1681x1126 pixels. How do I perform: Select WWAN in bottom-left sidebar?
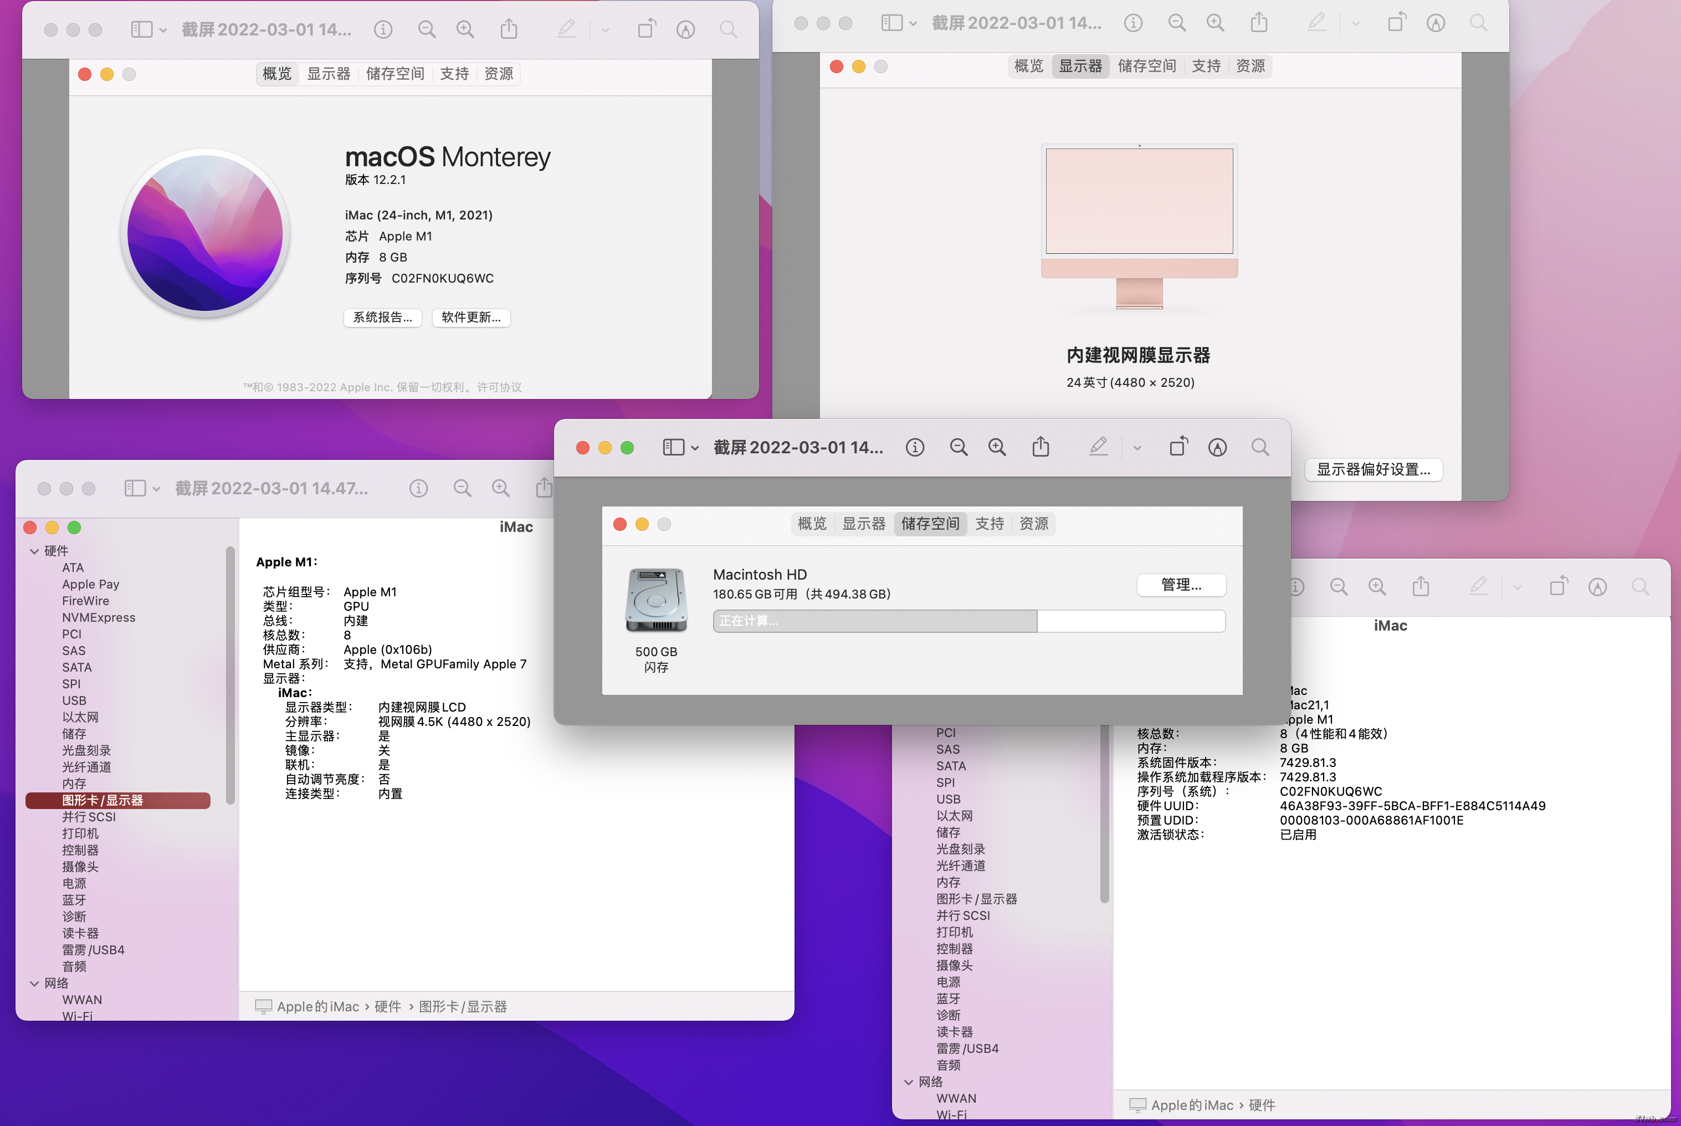[82, 1000]
